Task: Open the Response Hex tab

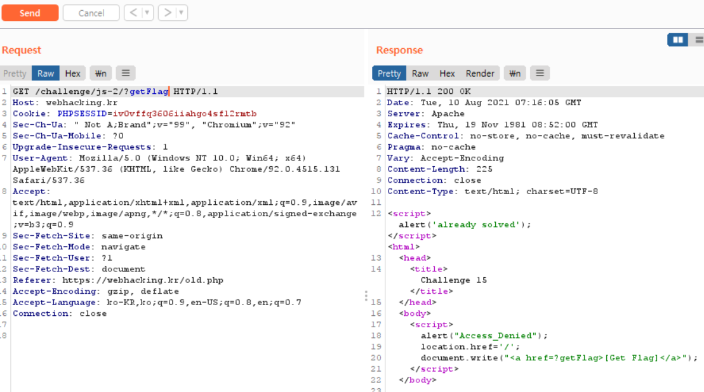Action: 447,73
